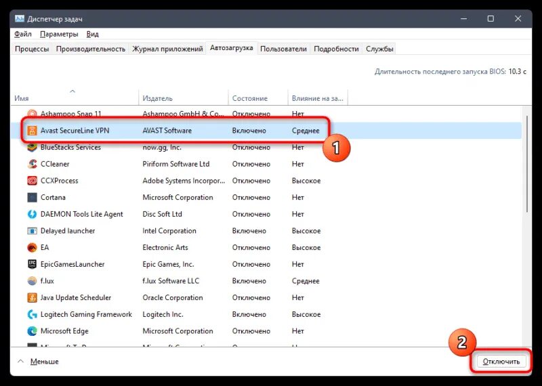Click the Intel Corporation publisher cell
The width and height of the screenshot is (542, 386).
169,231
